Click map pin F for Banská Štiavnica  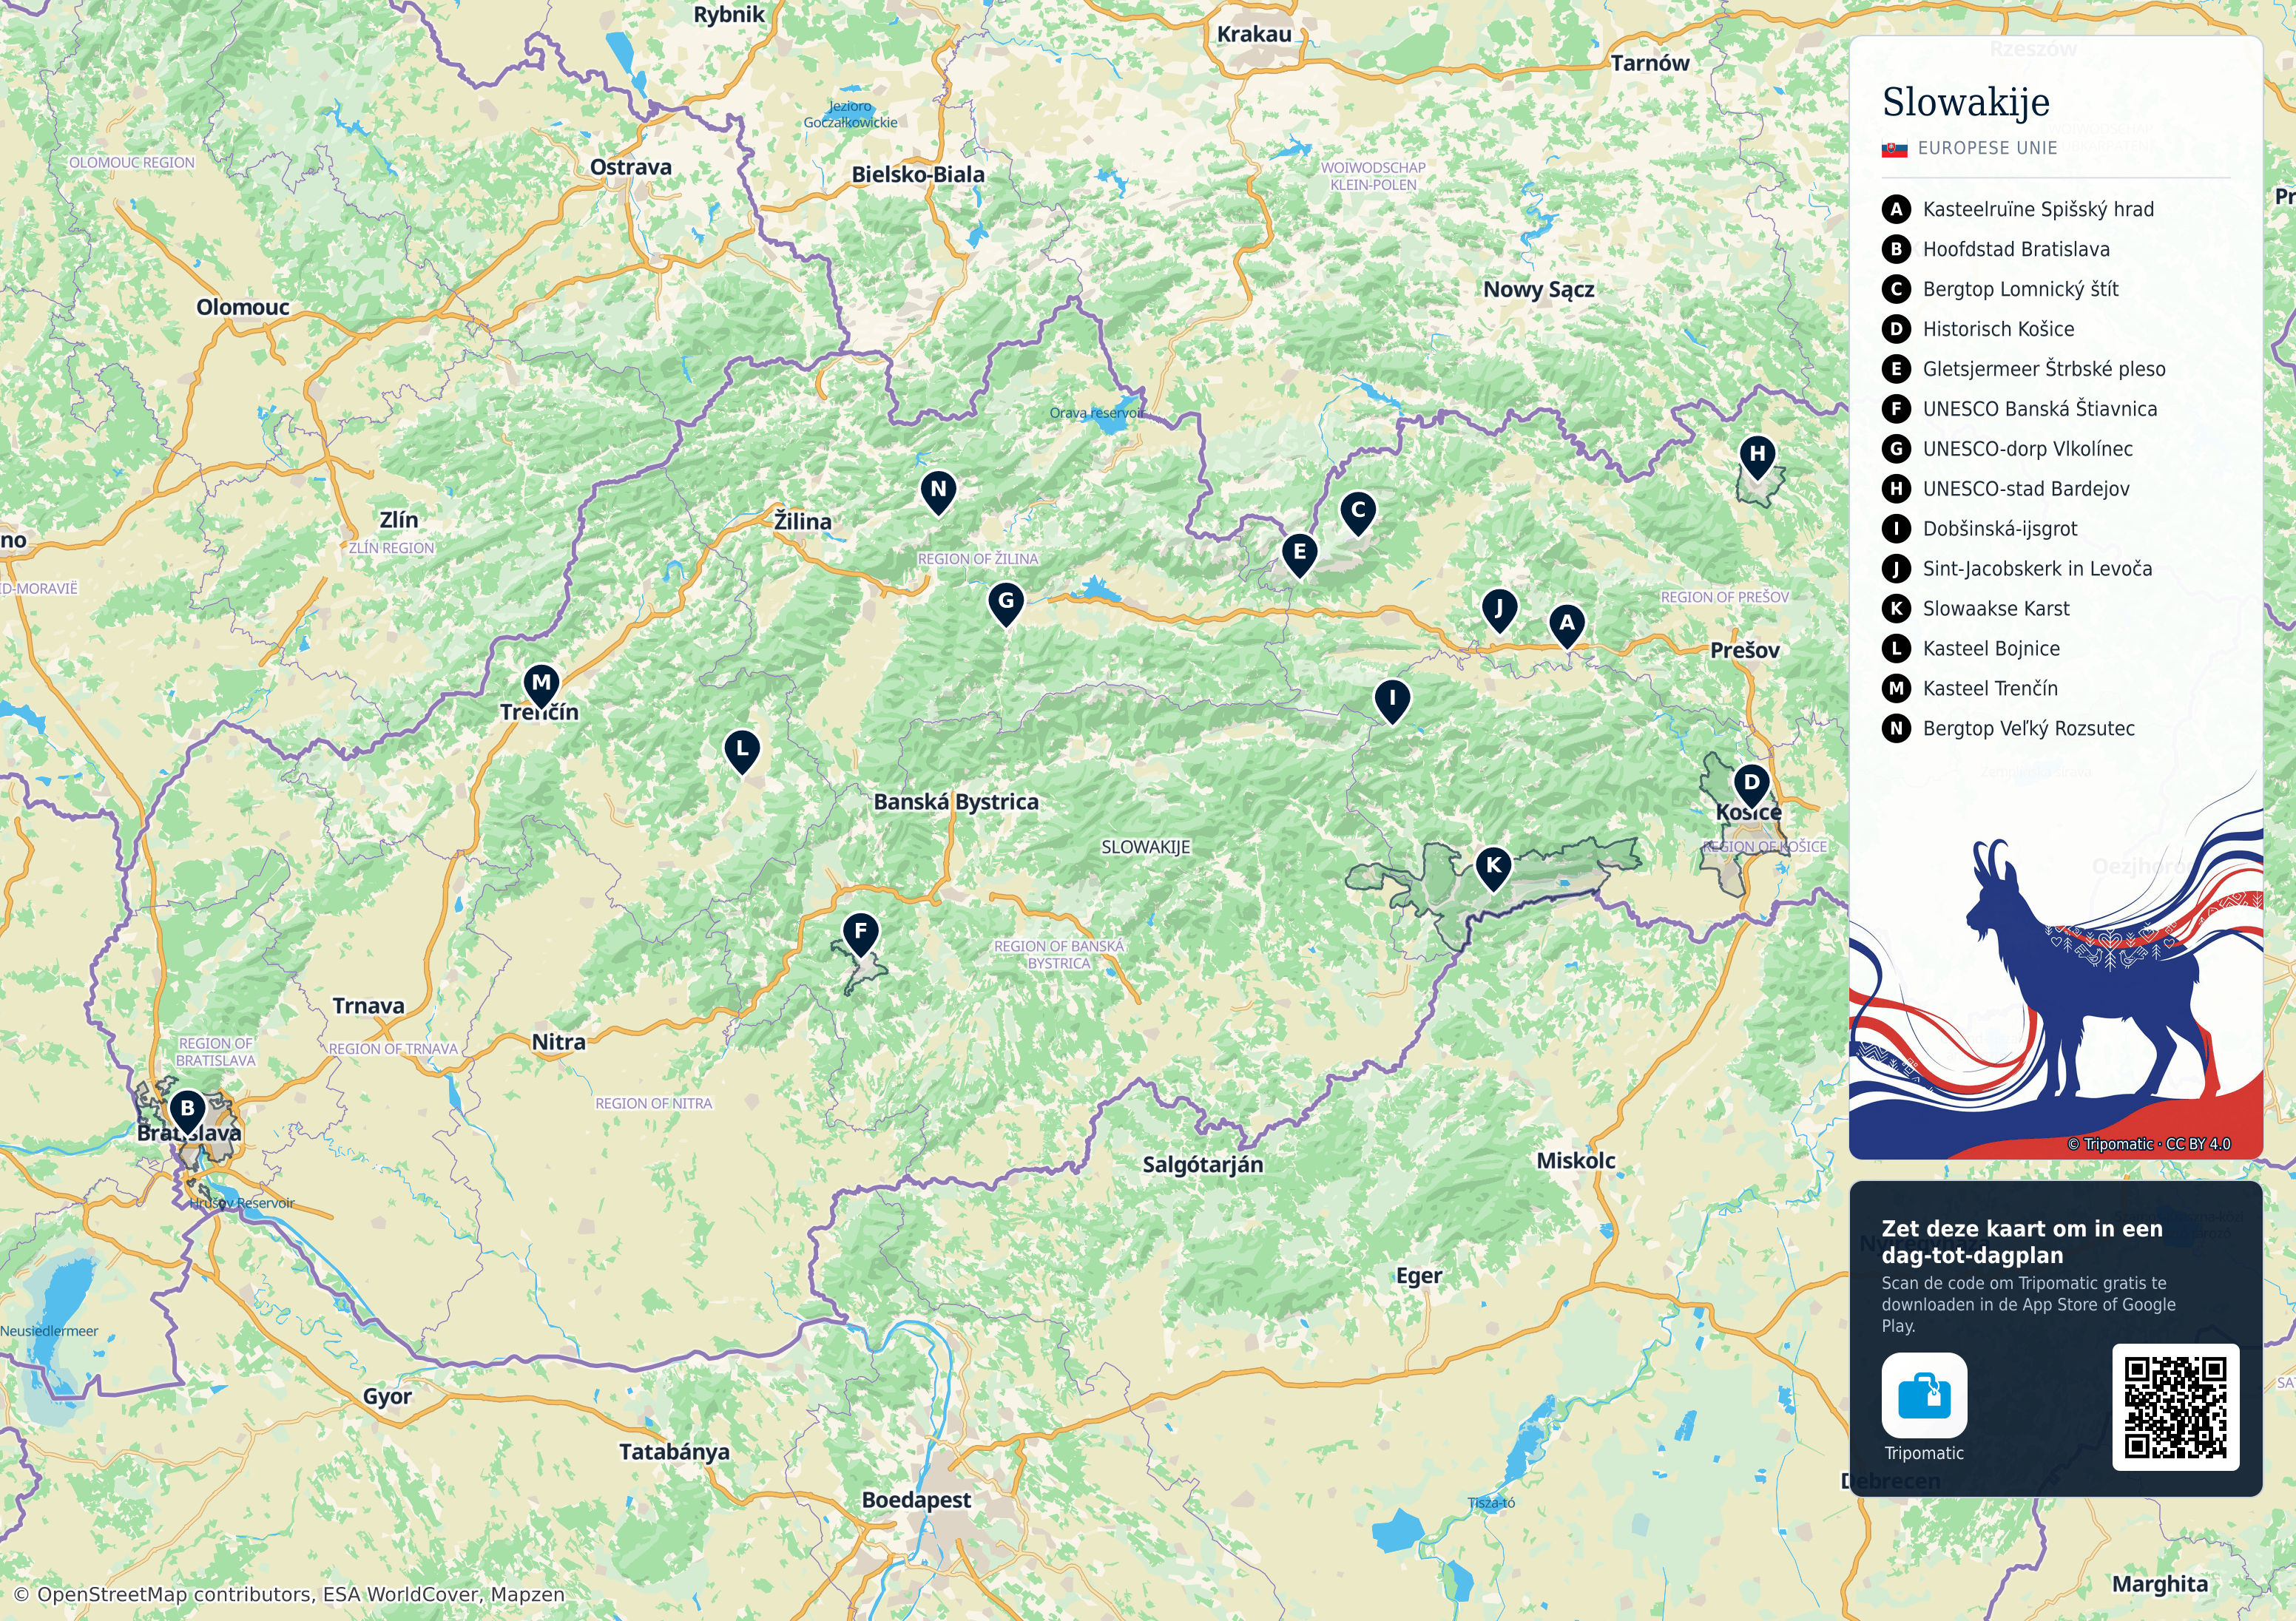860,934
